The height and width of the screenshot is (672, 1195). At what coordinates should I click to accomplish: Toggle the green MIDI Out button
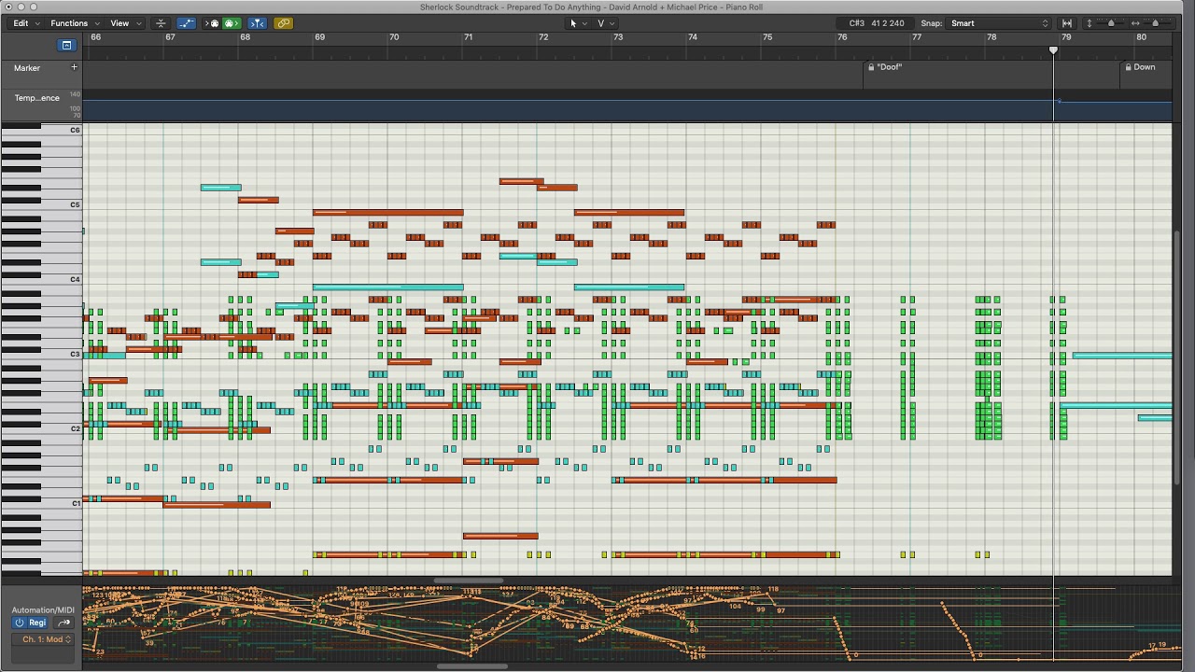click(x=232, y=23)
